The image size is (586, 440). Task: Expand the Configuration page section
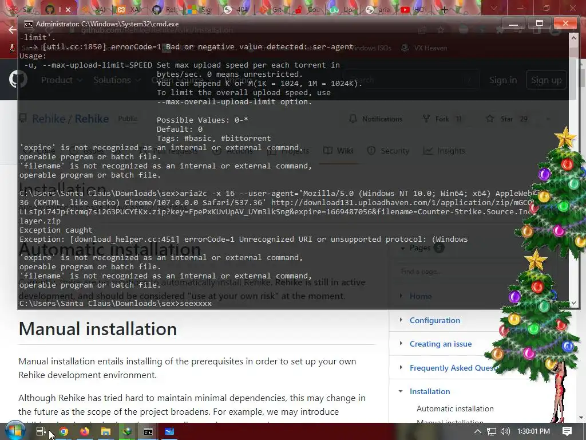coord(401,320)
